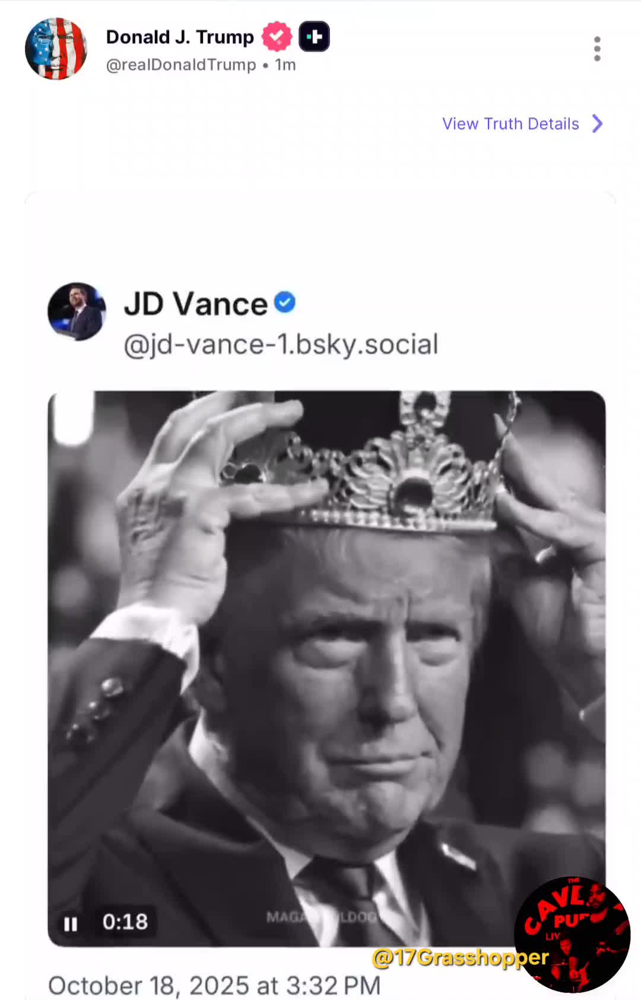This screenshot has height=1000, width=641.
Task: Open the vertical three-dot options menu
Action: [x=597, y=49]
